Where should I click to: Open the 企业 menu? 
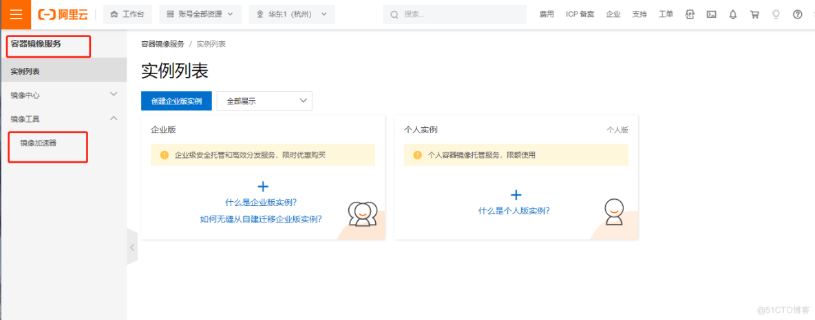pos(613,14)
